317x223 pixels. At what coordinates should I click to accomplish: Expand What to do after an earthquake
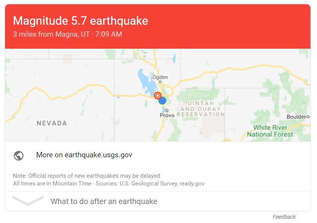(x=104, y=201)
